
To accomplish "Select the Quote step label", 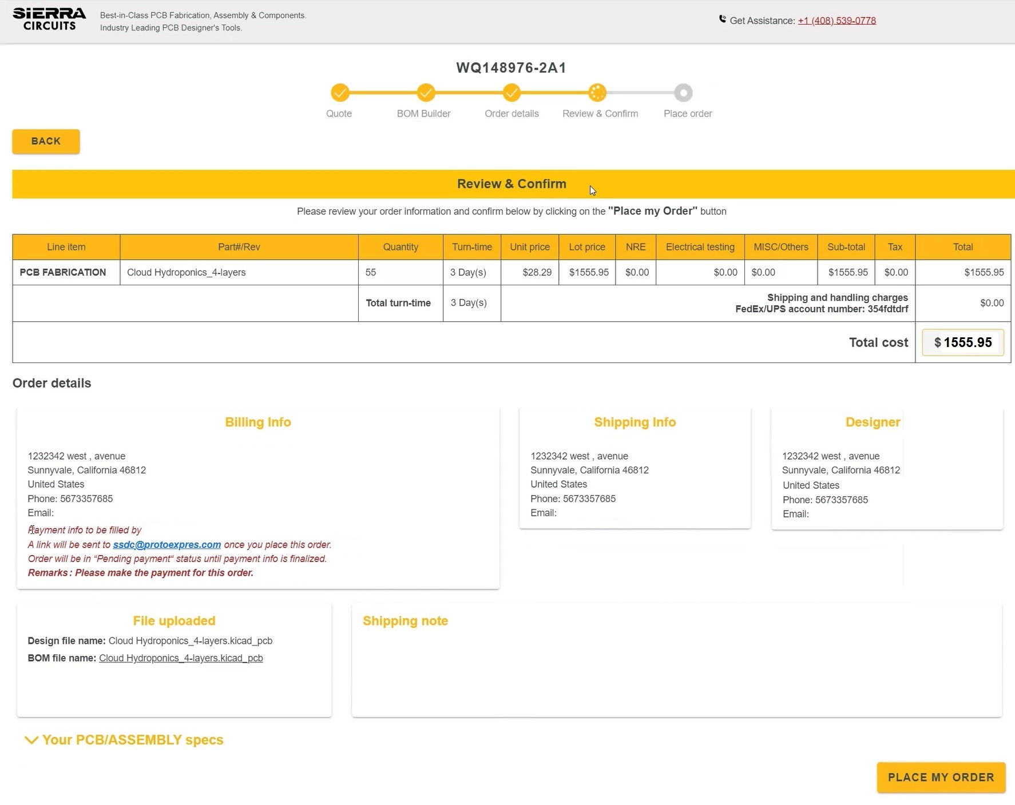I will coord(339,114).
